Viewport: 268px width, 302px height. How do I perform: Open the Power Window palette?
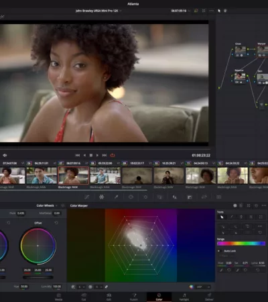[x=131, y=197]
